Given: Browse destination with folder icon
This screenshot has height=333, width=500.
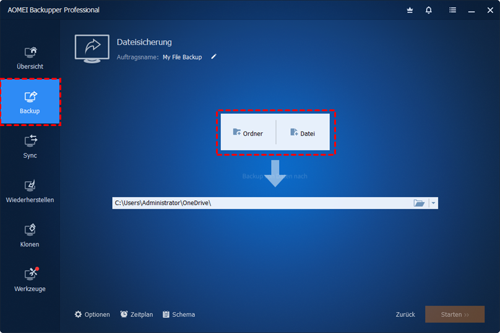Looking at the screenshot, I should click(419, 203).
